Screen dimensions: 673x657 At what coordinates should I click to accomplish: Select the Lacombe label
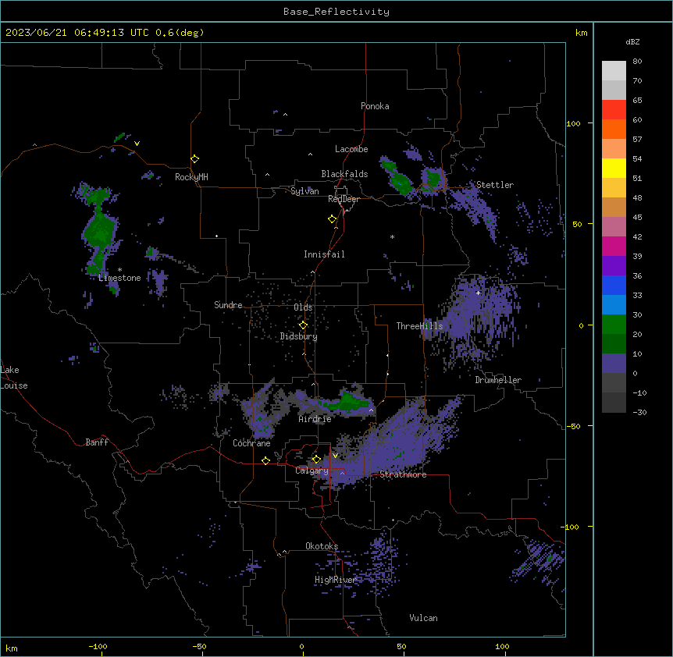coord(351,149)
